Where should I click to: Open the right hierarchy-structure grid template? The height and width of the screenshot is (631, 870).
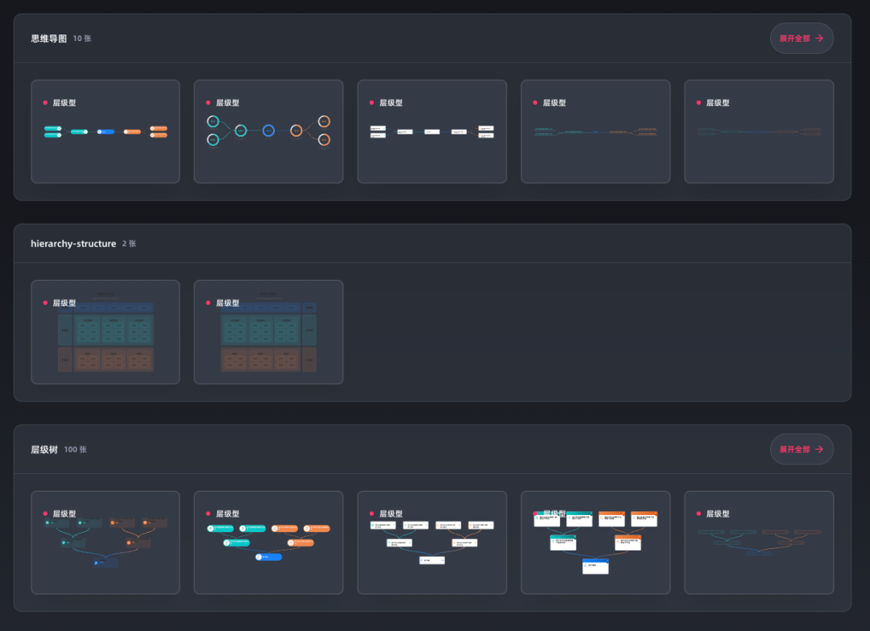tap(268, 338)
